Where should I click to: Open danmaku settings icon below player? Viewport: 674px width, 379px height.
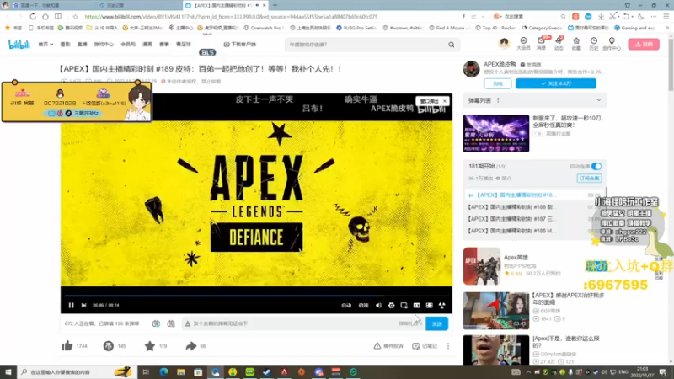coord(171,323)
